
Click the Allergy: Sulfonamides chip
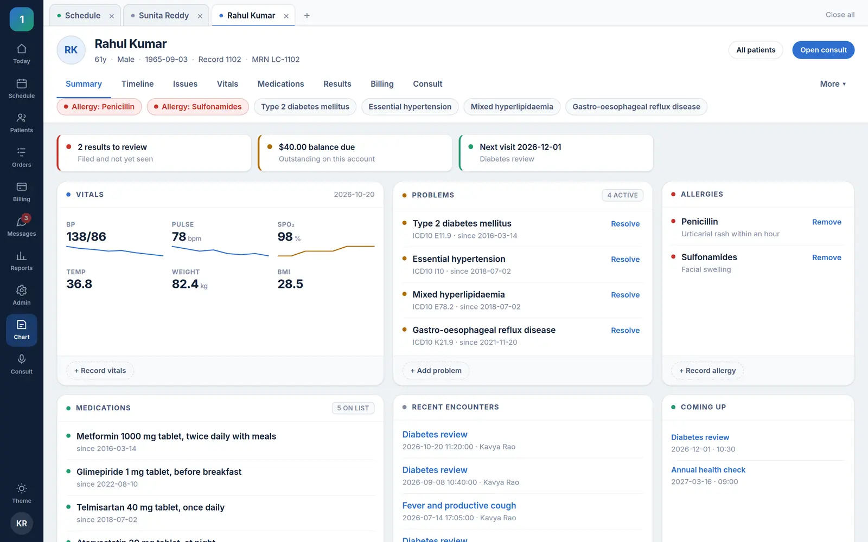(x=197, y=107)
